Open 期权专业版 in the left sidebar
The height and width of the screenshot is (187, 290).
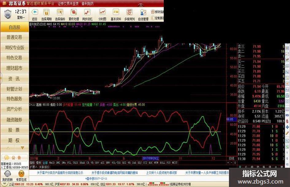(14, 48)
